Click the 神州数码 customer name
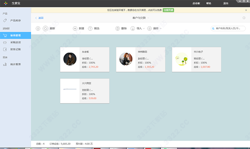Screen dimensions: 250x149 [x=142, y=52]
